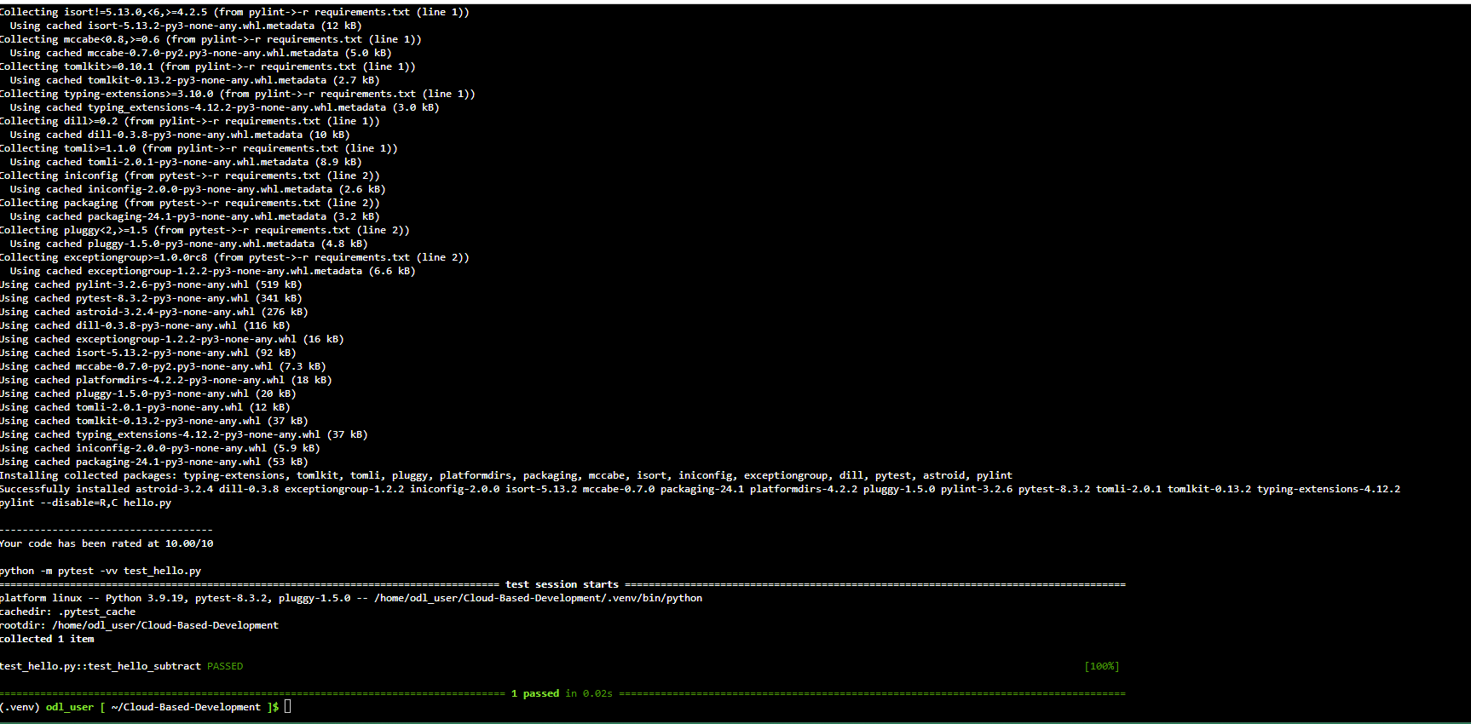Click 'Using cached dill-0.3.8' metadata line

180,135
